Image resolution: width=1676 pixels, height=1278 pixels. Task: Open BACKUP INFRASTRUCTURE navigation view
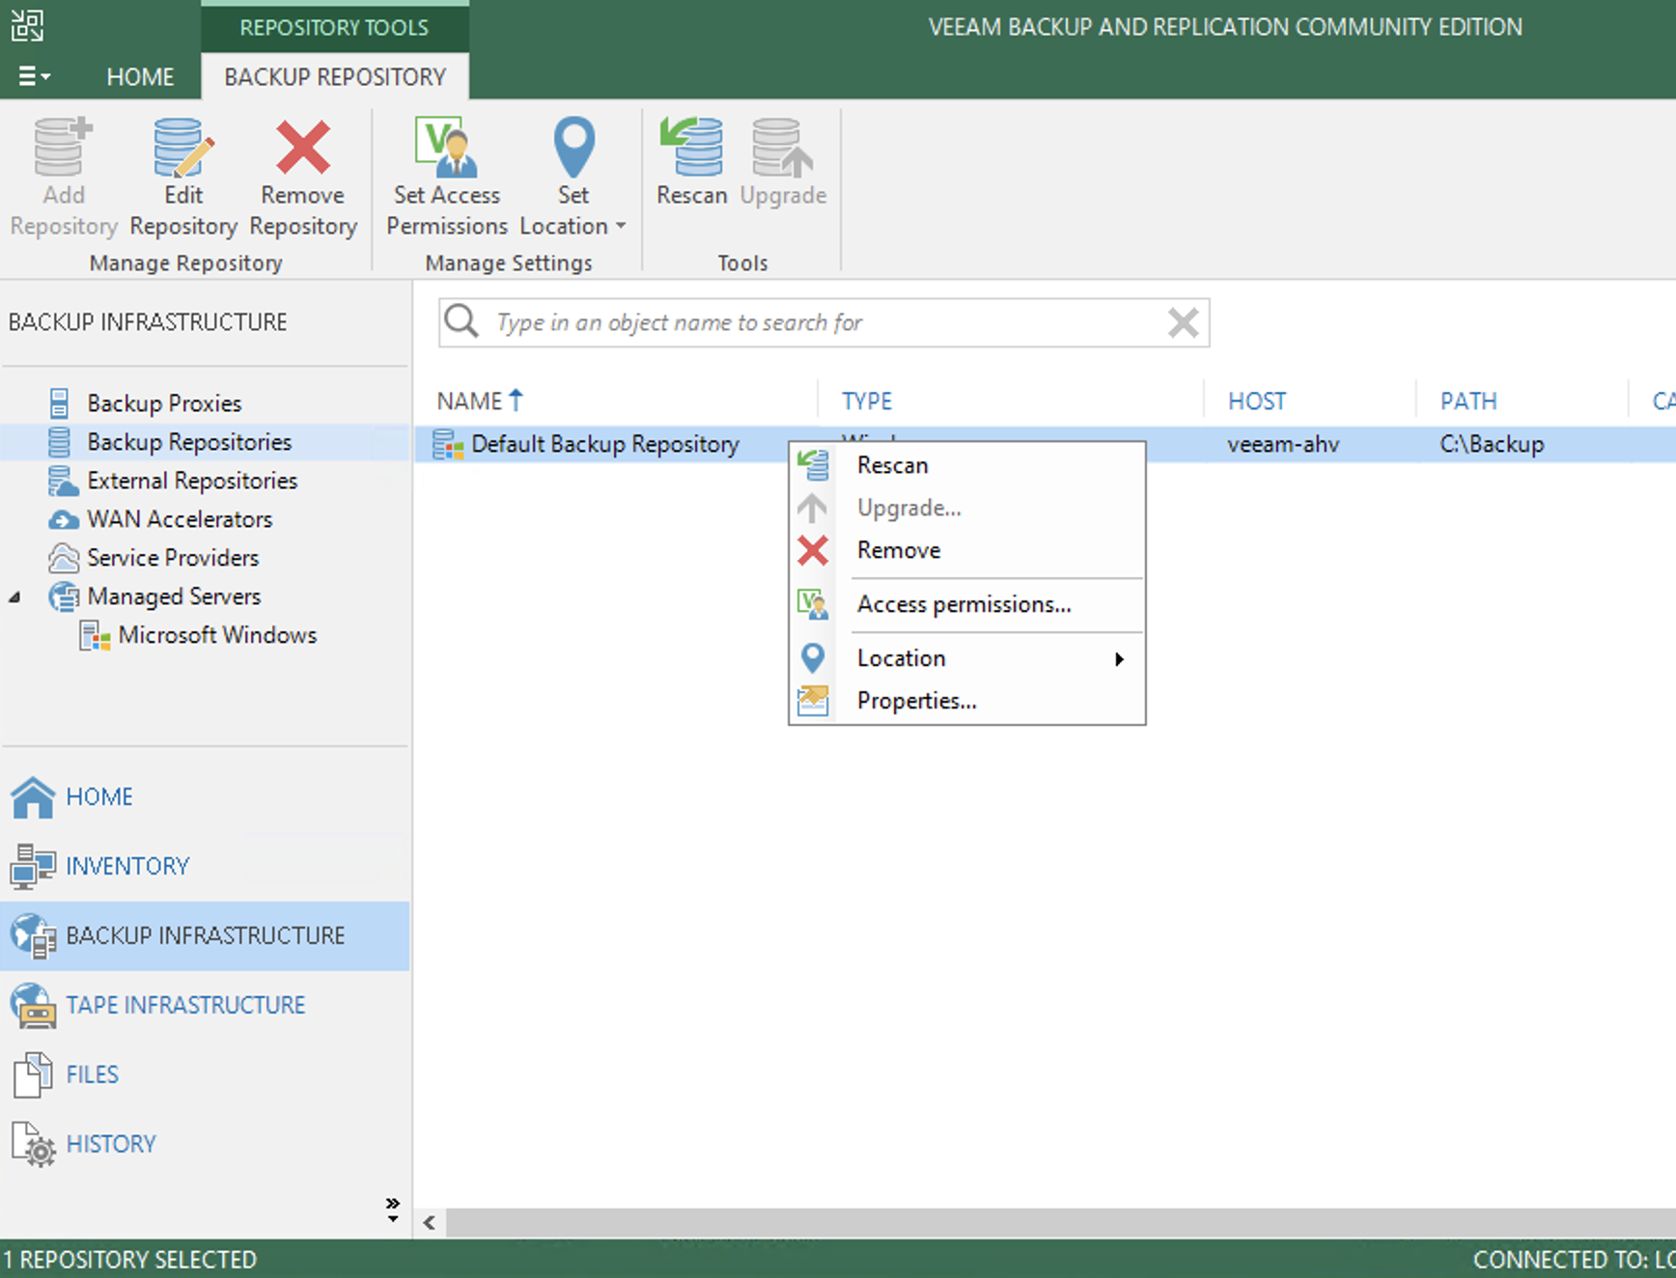pyautogui.click(x=205, y=936)
